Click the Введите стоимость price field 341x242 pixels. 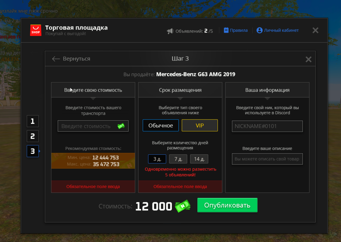(x=93, y=126)
